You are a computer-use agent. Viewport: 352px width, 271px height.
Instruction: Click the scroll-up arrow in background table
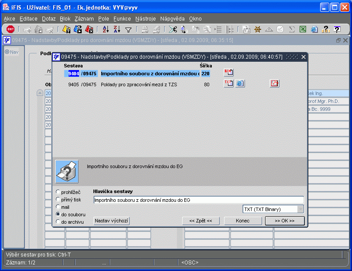[x=40, y=93]
